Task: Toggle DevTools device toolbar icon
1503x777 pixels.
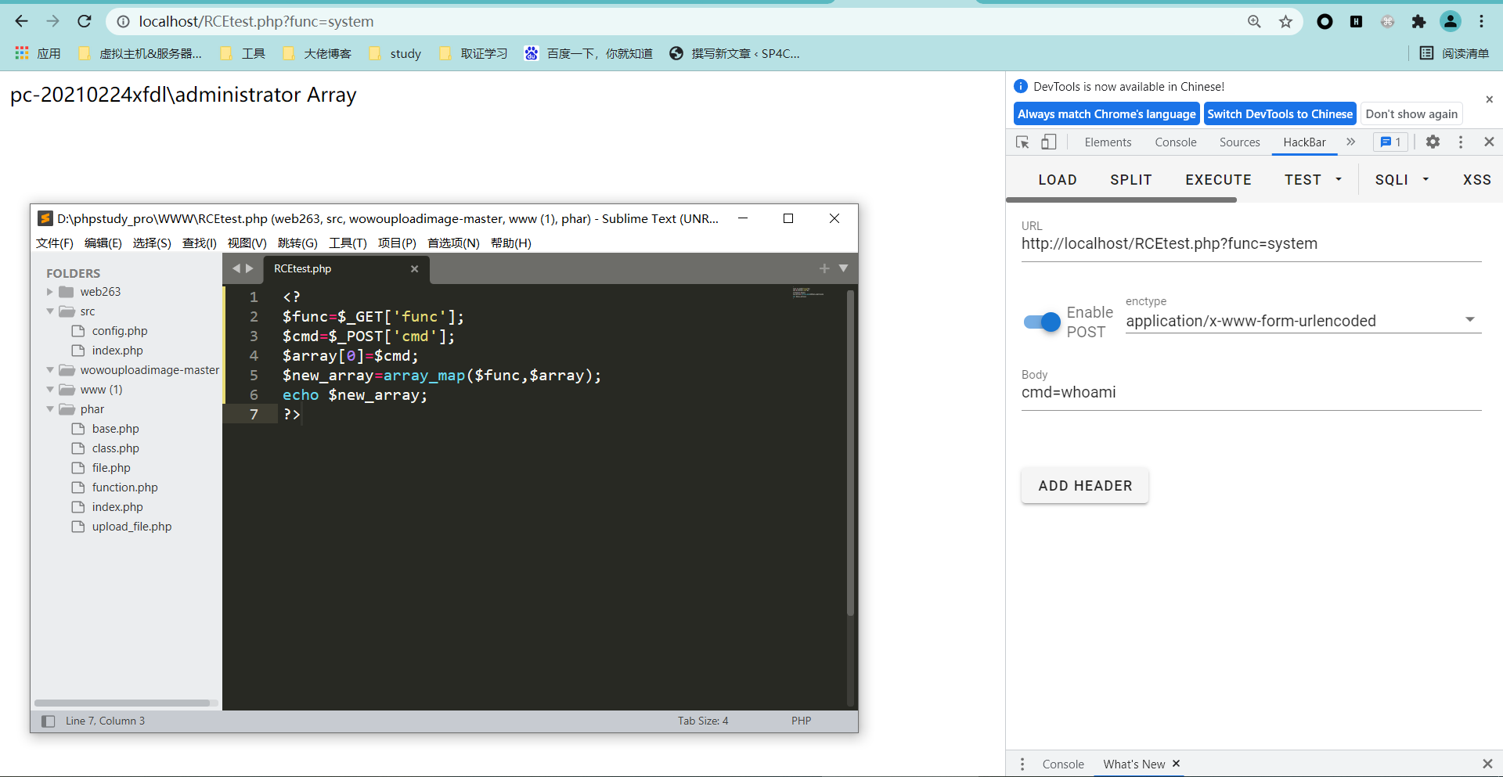Action: click(1049, 142)
